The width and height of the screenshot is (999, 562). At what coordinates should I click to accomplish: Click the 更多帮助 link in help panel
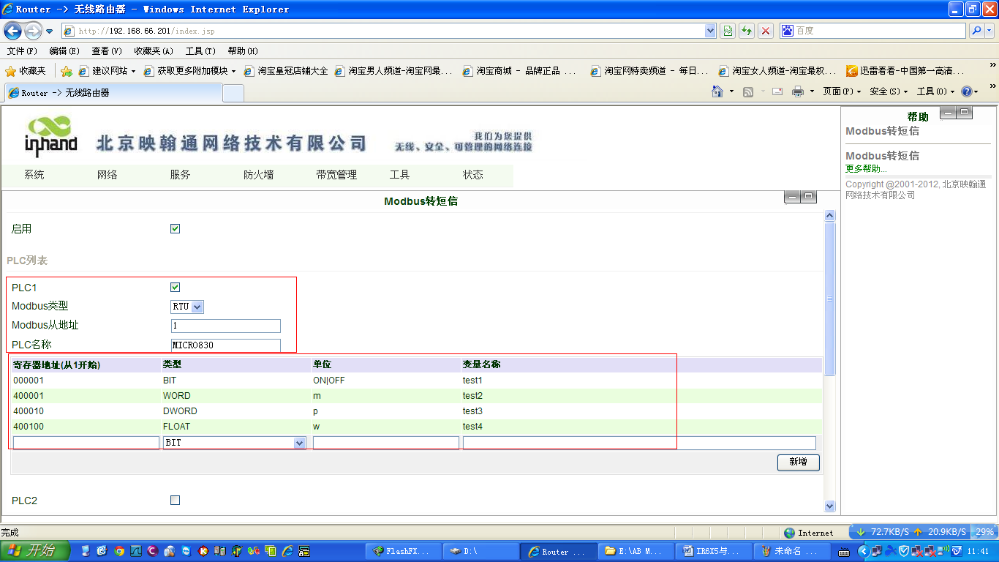(866, 169)
